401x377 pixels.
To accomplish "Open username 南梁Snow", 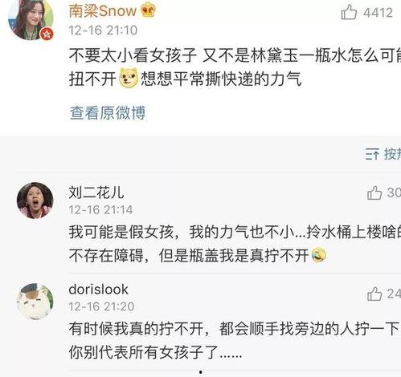I will coord(103,11).
